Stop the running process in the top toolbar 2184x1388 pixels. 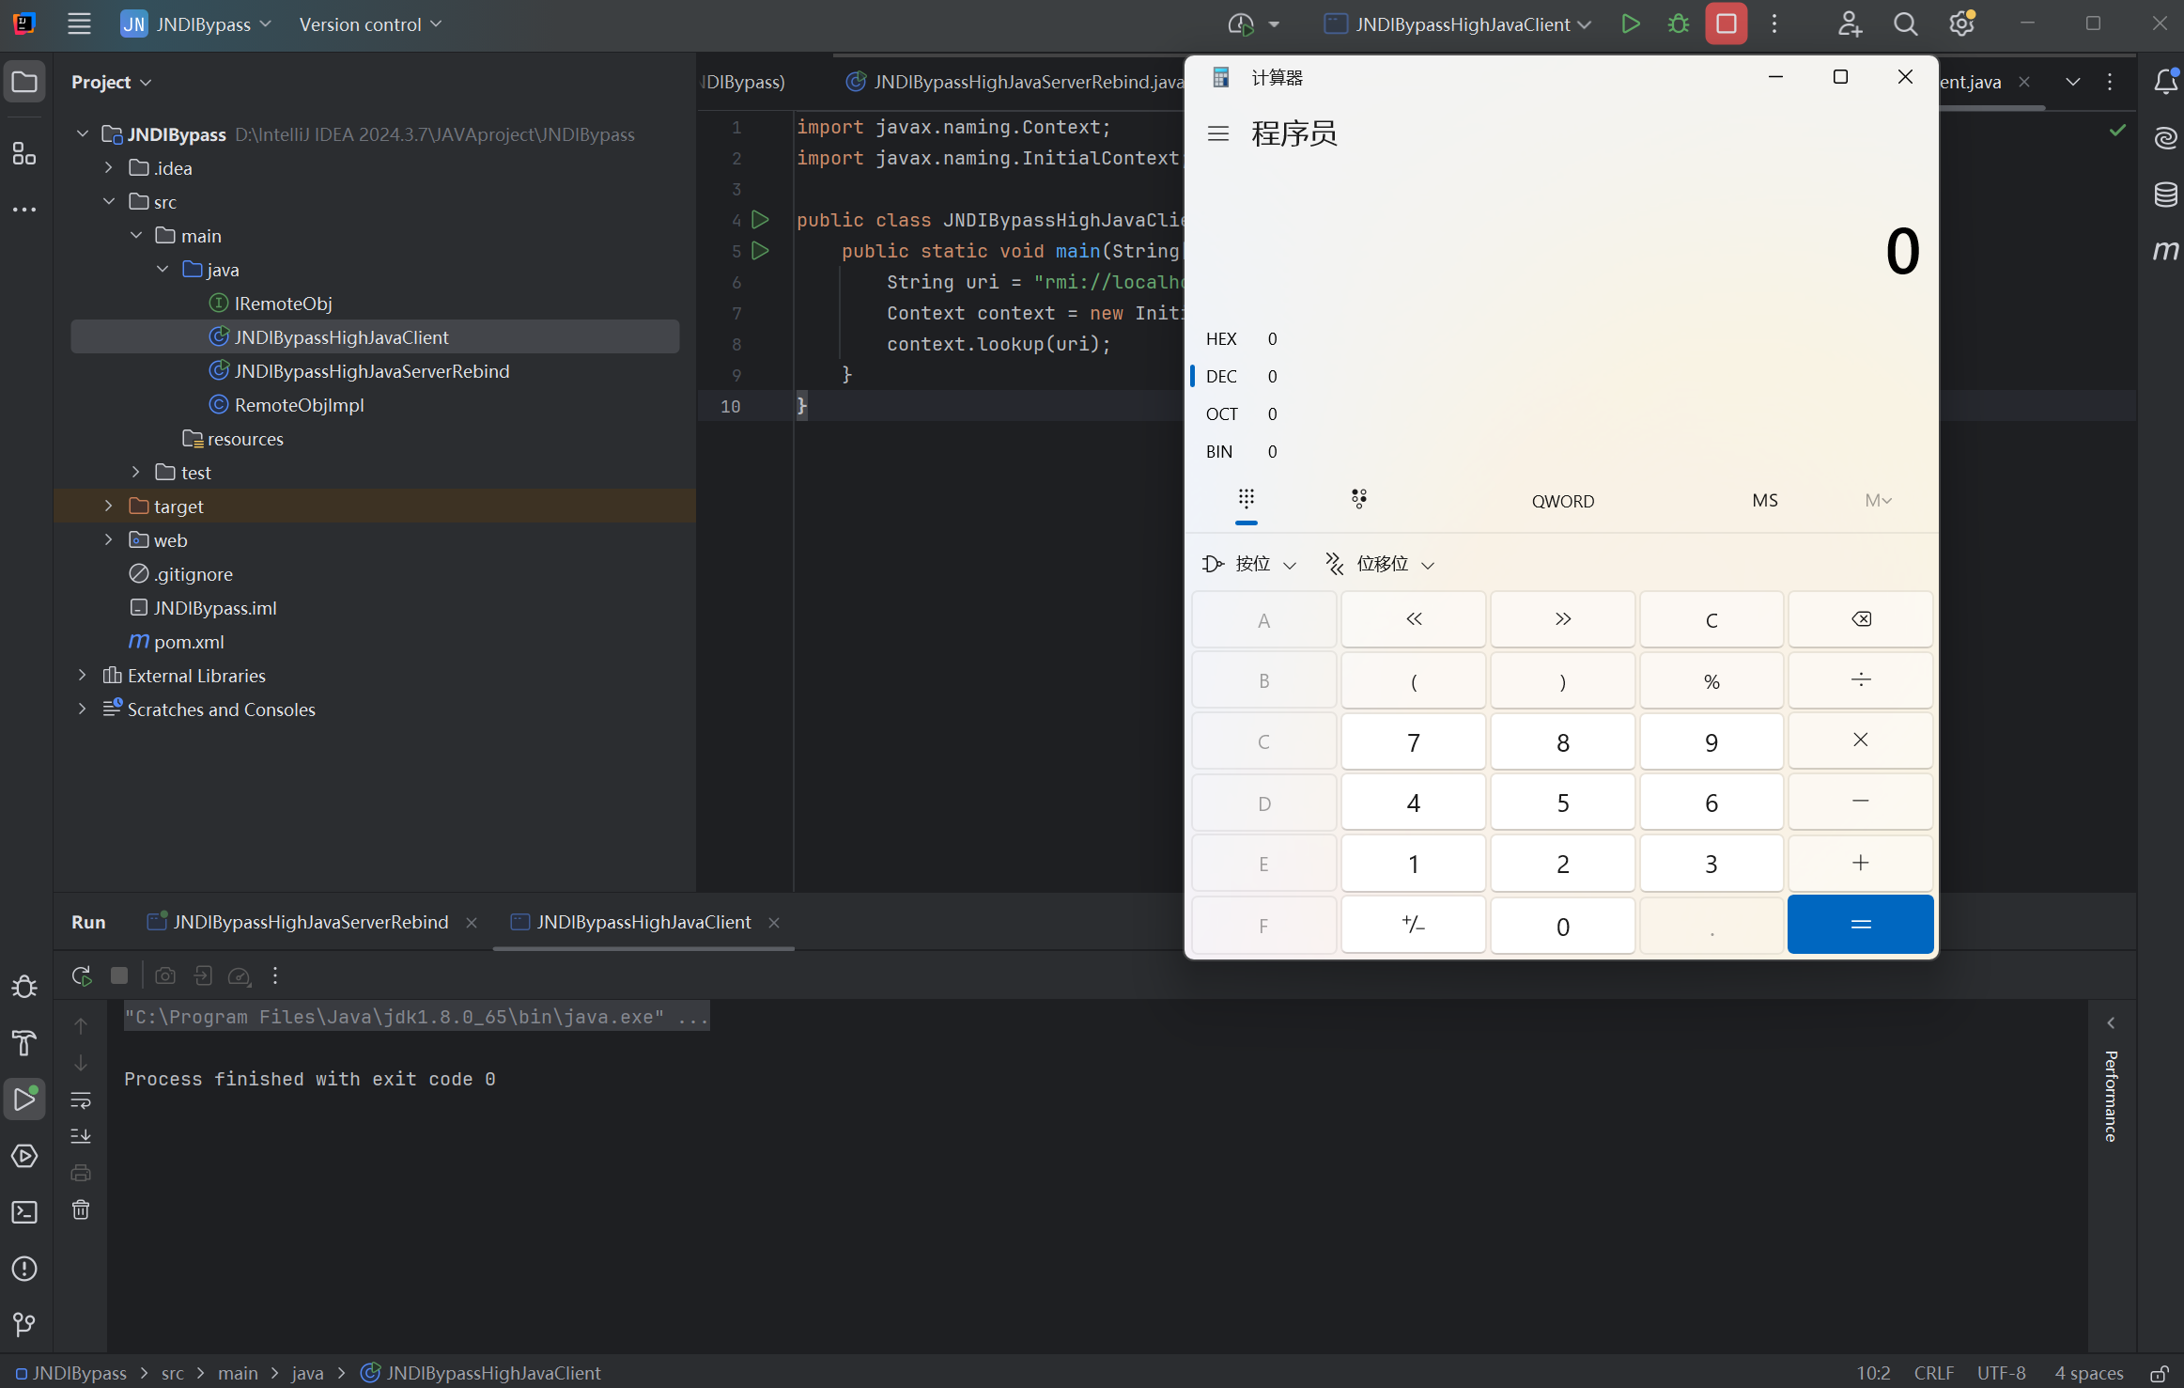pyautogui.click(x=1727, y=24)
